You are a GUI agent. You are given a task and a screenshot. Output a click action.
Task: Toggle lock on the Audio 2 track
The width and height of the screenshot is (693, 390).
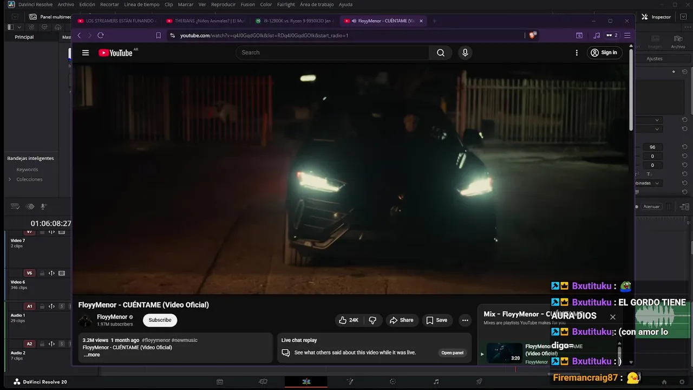click(42, 344)
